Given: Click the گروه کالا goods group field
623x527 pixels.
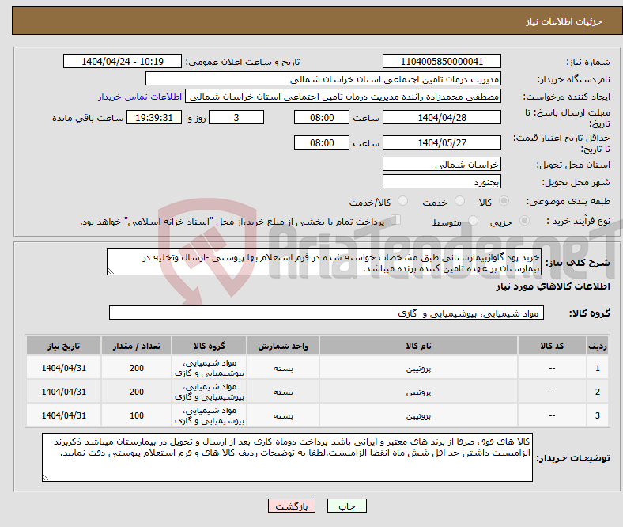Looking at the screenshot, I should [x=327, y=313].
